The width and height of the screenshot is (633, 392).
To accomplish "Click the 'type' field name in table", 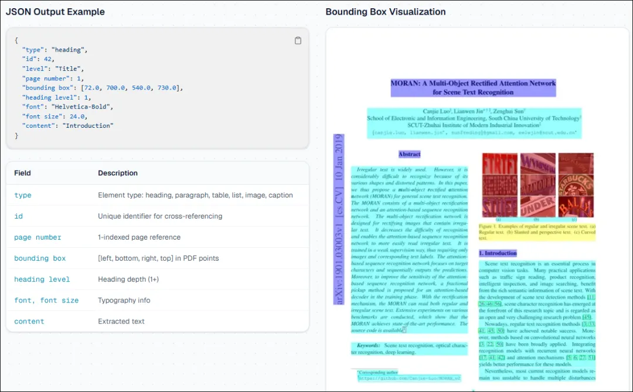I will coord(23,195).
